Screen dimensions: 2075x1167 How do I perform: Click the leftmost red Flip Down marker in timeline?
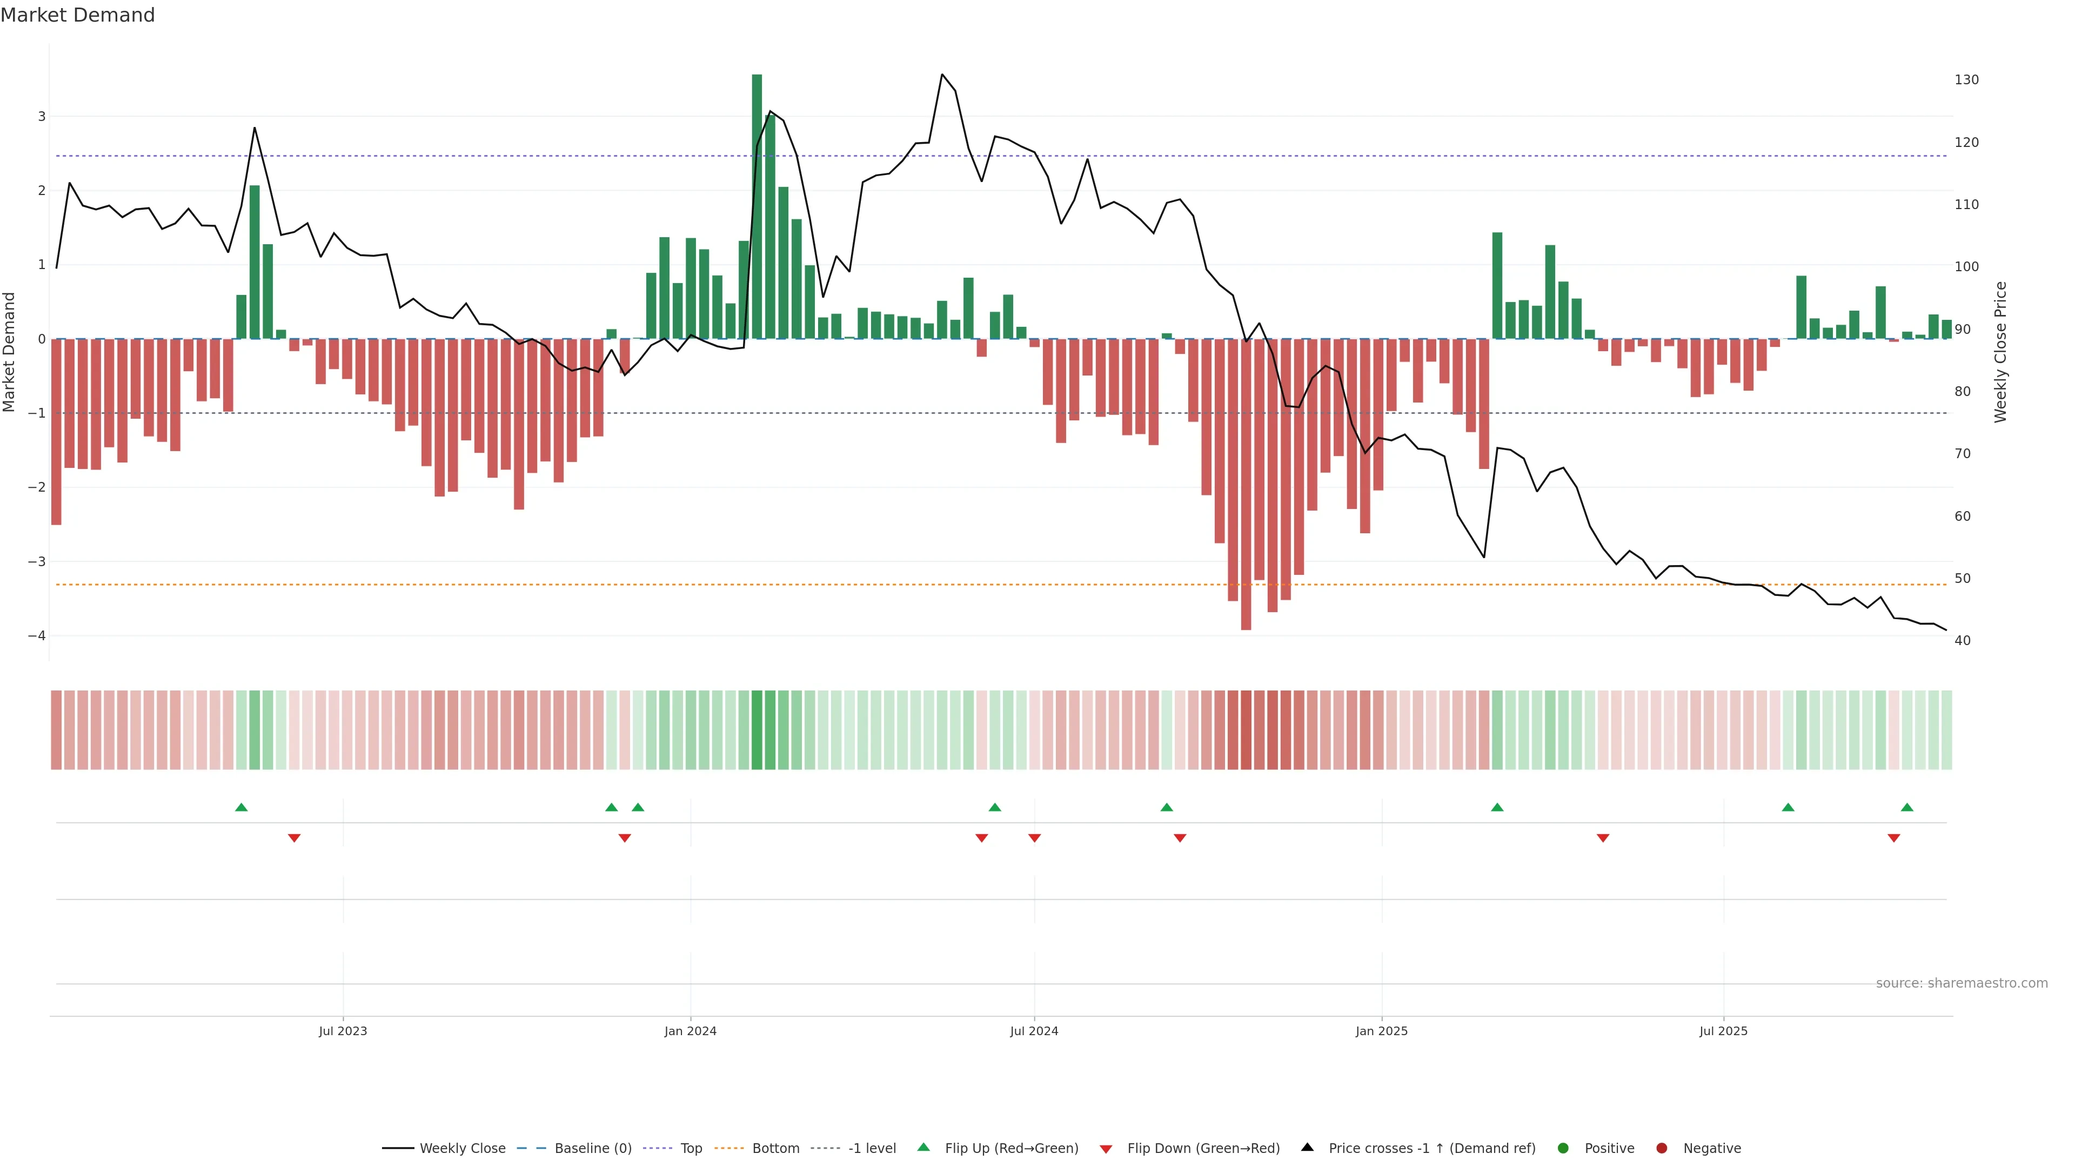[294, 837]
